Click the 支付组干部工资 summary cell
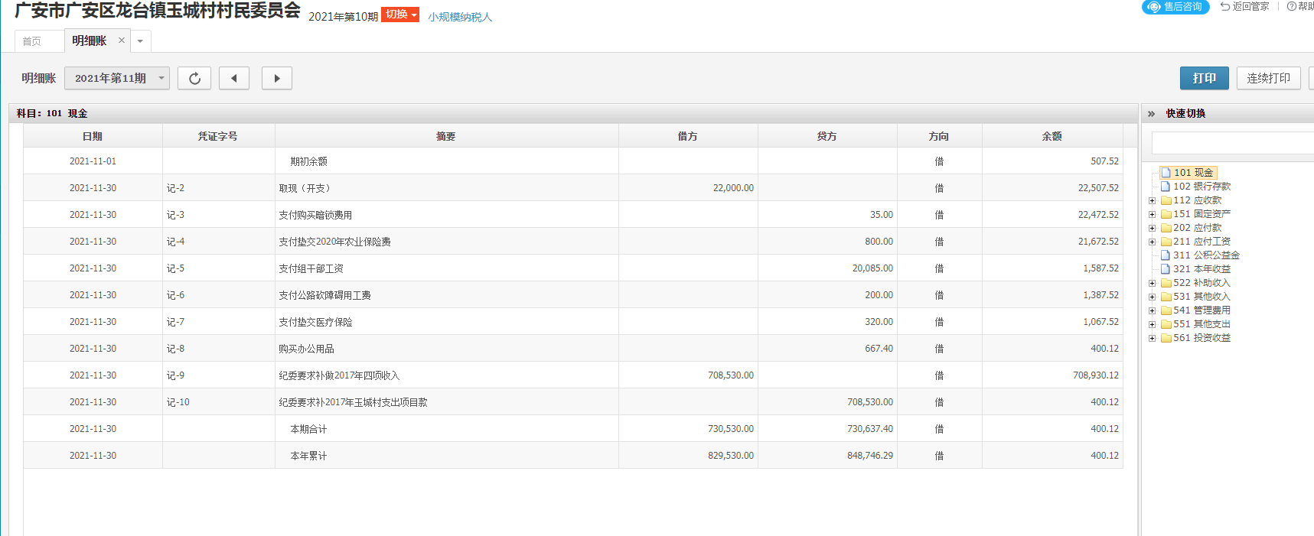The width and height of the screenshot is (1314, 536). tap(446, 268)
